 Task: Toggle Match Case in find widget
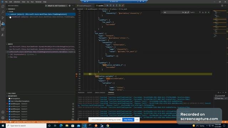tap(183, 12)
